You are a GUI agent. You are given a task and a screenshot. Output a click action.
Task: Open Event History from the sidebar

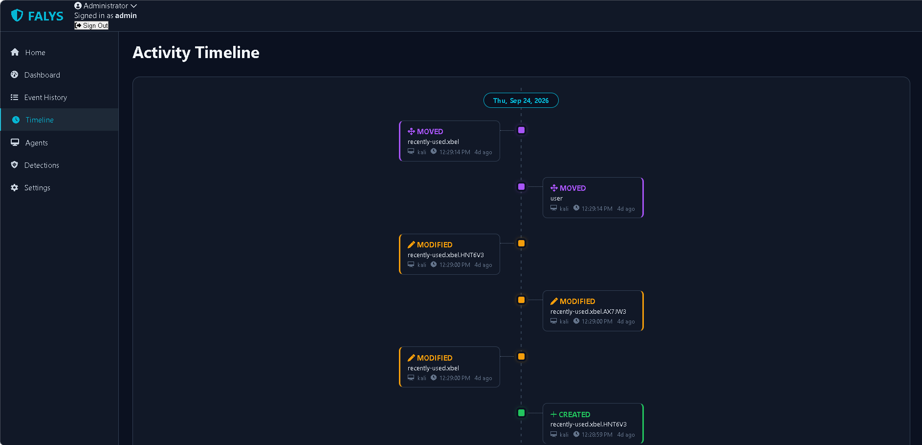[59, 97]
